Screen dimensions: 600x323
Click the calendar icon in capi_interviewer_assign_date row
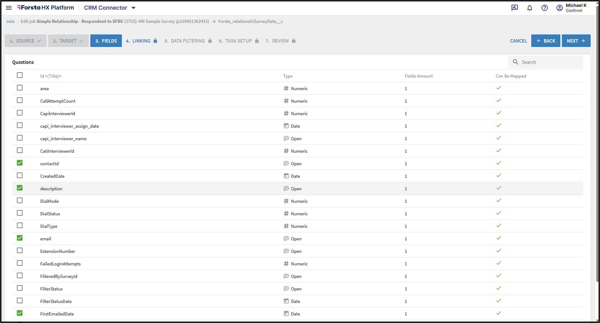pos(286,126)
